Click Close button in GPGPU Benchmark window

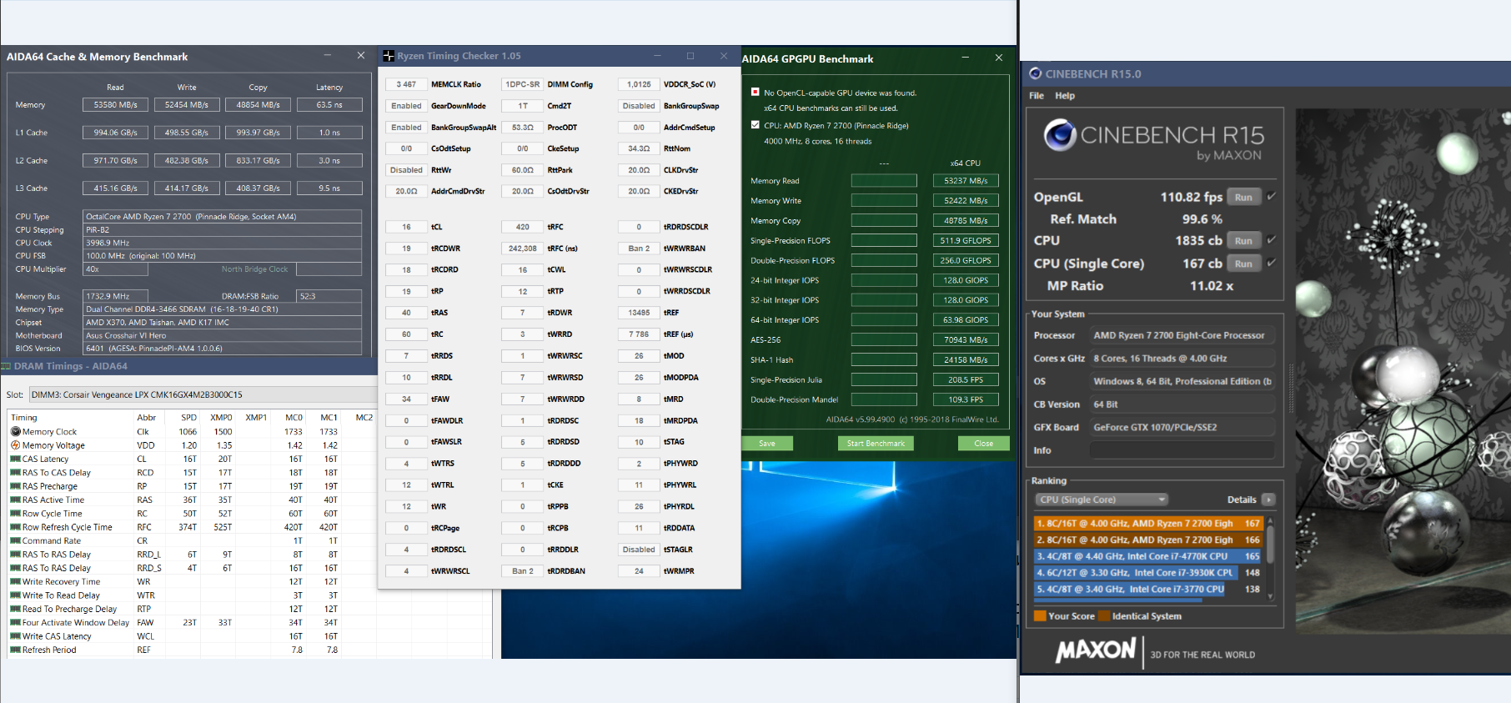984,444
